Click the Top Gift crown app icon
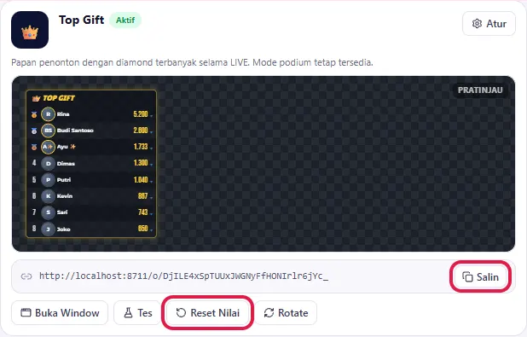 coord(30,30)
